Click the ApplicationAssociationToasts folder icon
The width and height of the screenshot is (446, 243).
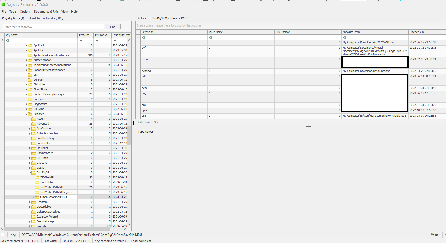coord(30,55)
